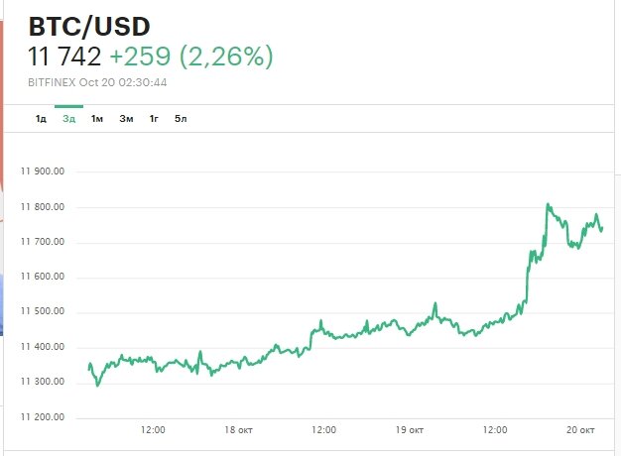Viewport: 621px width, 456px height.
Task: Click the 11 900.00 y-axis label
Action: pos(42,171)
